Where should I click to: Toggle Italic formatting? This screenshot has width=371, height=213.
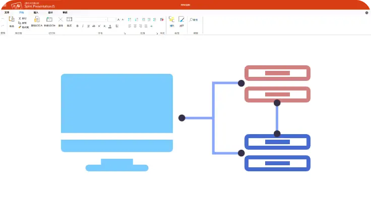tap(83, 26)
